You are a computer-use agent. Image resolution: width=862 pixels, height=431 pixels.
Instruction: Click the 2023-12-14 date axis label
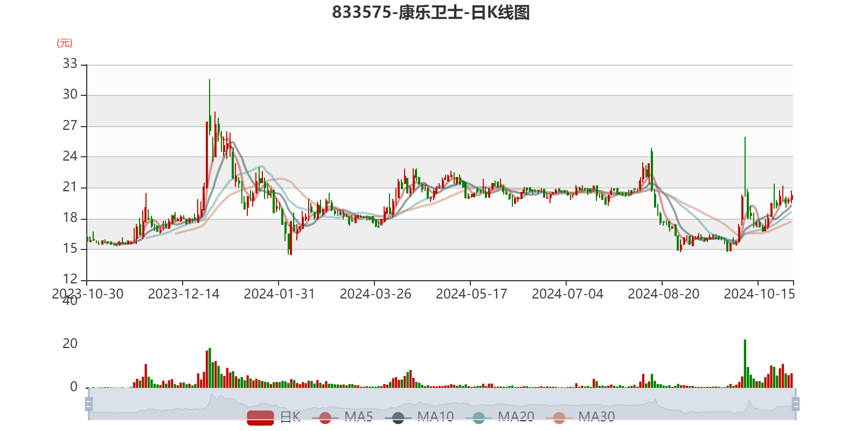tap(183, 294)
